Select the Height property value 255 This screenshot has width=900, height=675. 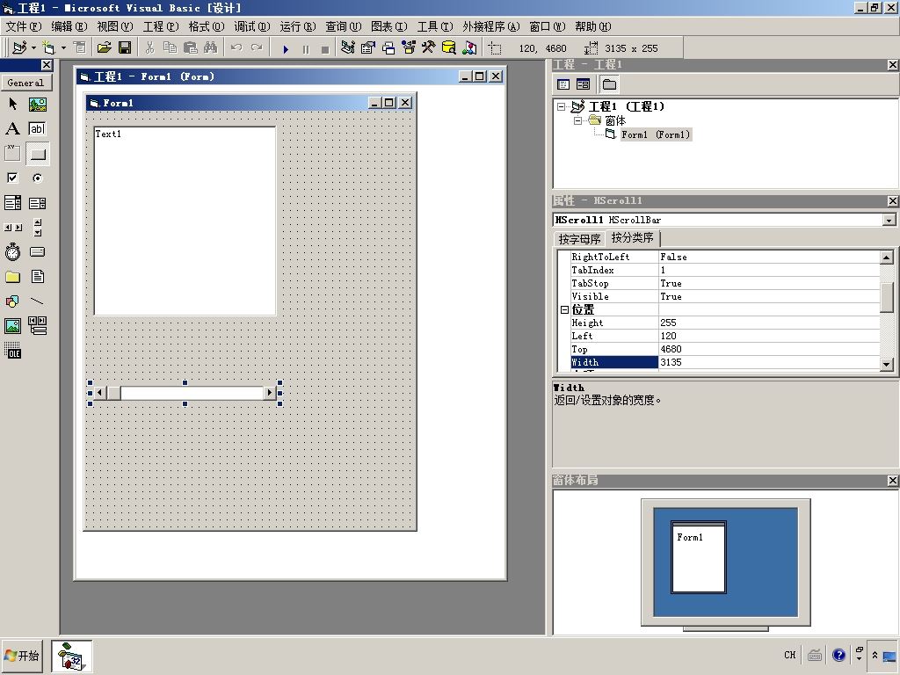769,323
